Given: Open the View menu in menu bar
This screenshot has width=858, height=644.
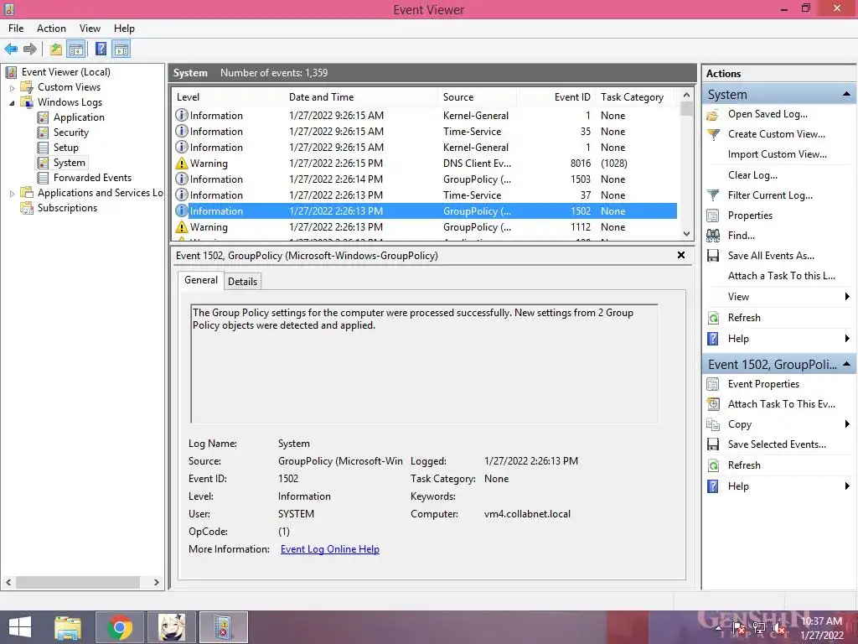Looking at the screenshot, I should tap(90, 29).
